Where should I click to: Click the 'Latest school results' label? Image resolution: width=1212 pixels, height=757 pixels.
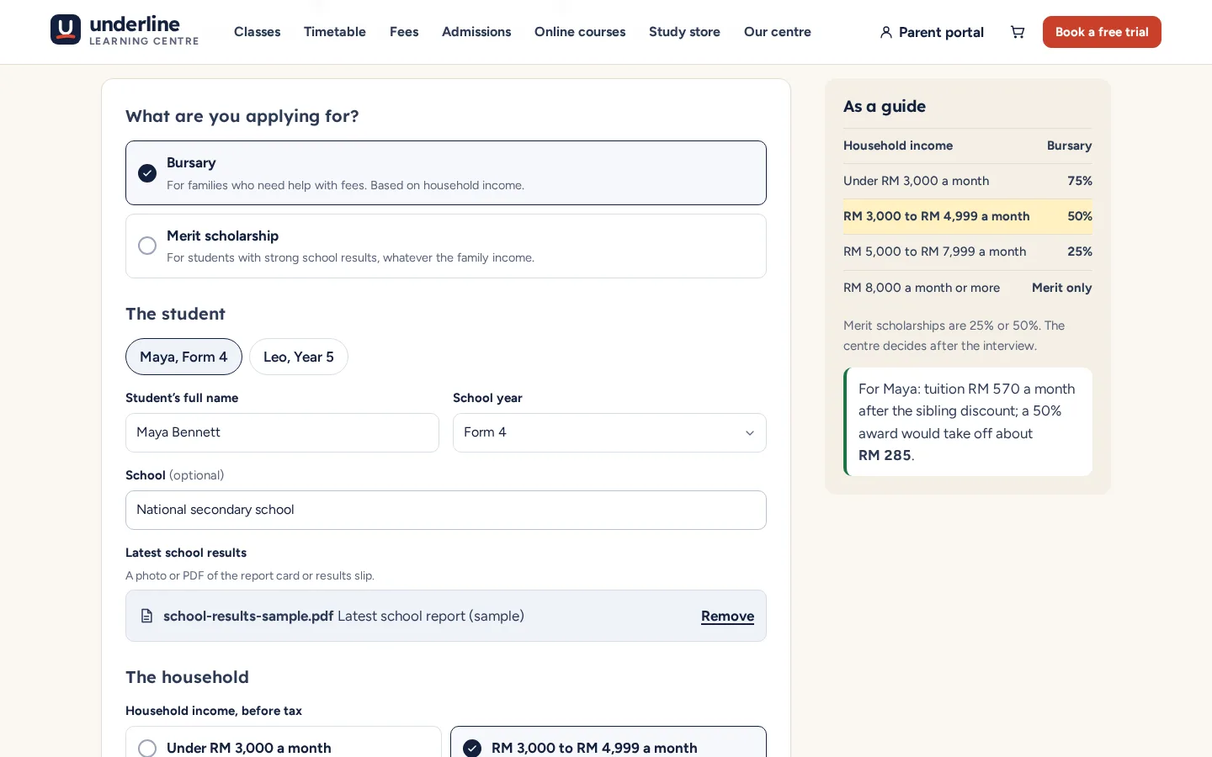[186, 553]
